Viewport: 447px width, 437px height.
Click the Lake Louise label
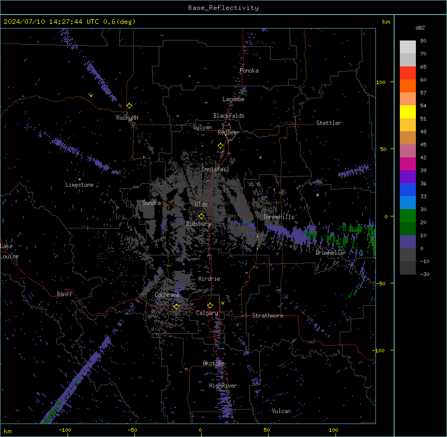tap(9, 251)
